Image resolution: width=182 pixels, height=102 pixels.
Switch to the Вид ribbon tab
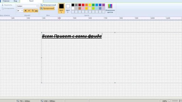pos(15,1)
